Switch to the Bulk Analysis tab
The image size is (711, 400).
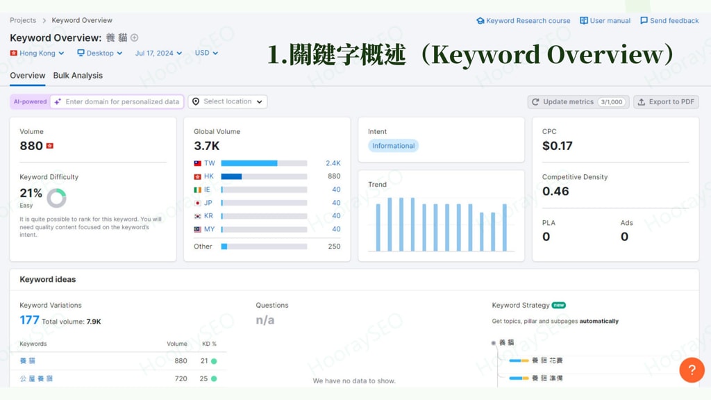[78, 75]
